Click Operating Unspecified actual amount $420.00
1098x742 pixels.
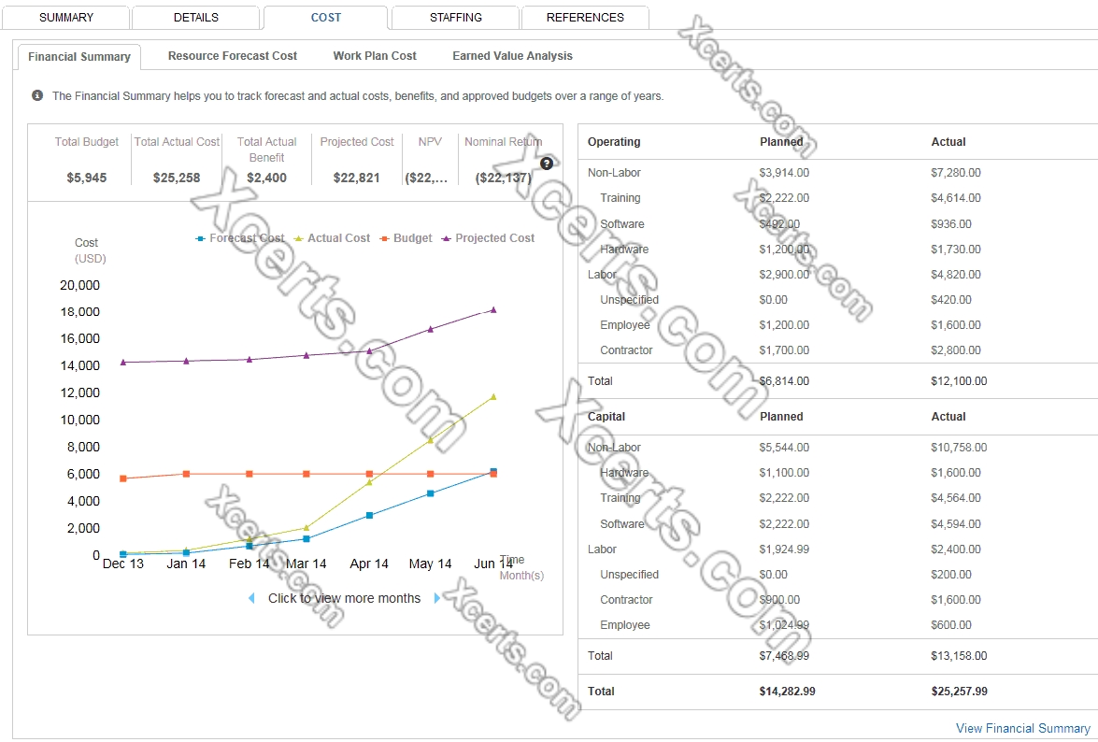(951, 300)
